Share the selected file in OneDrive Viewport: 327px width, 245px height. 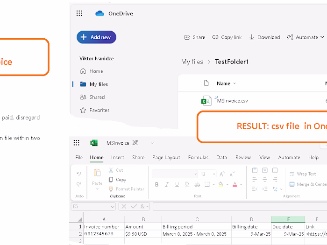coord(195,37)
